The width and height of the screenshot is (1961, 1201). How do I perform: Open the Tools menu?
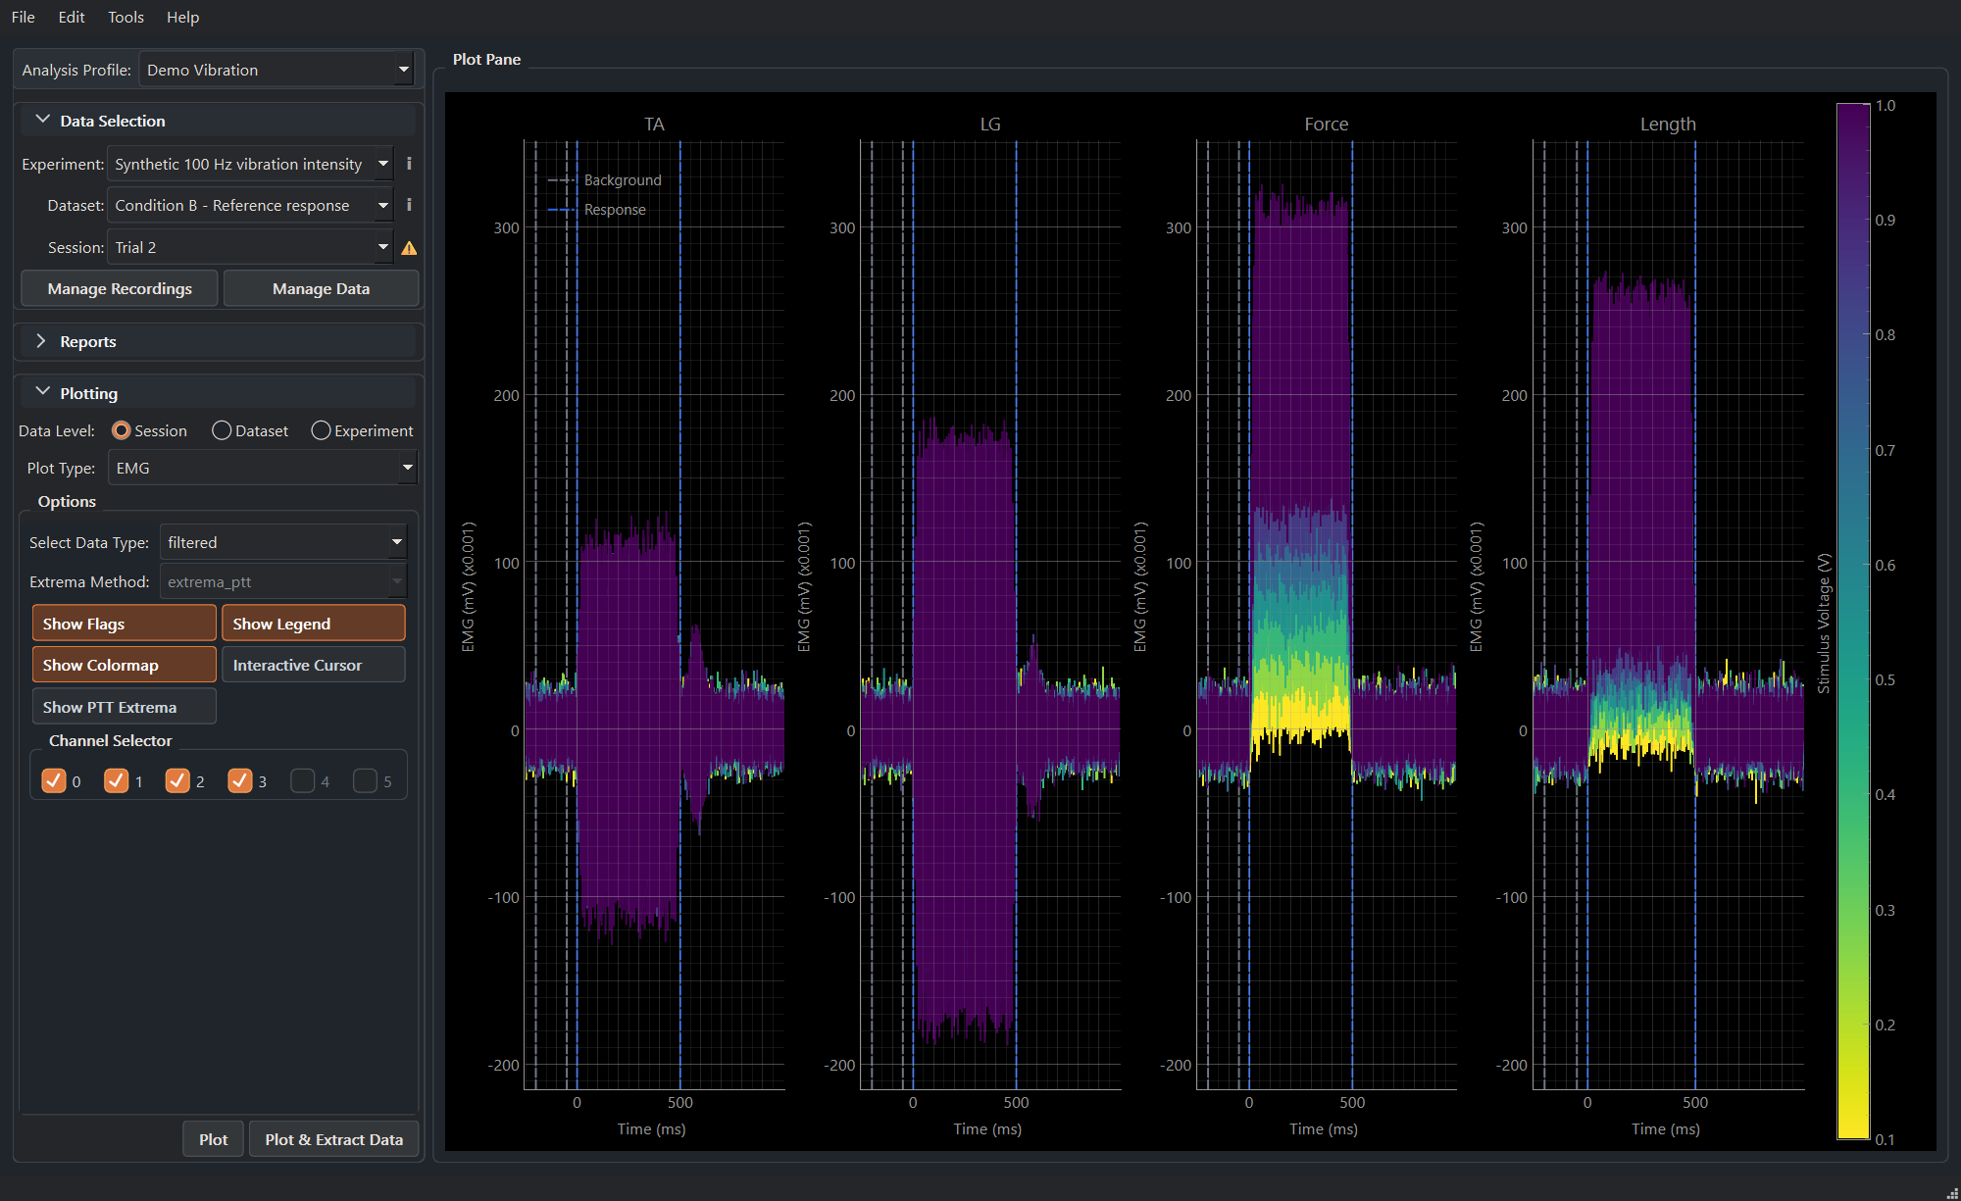[126, 17]
